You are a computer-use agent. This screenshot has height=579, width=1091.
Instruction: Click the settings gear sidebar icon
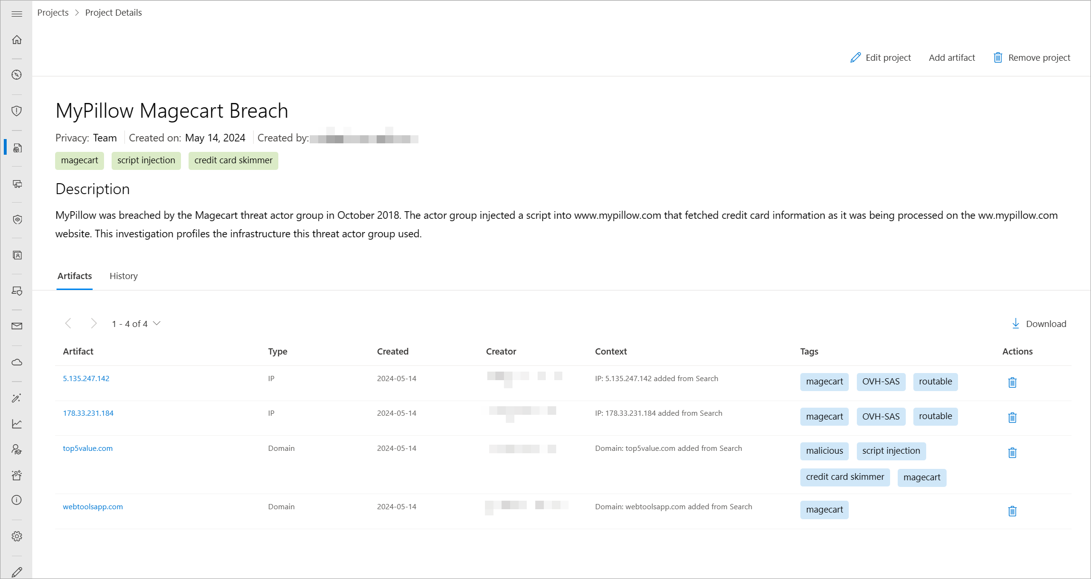point(17,536)
